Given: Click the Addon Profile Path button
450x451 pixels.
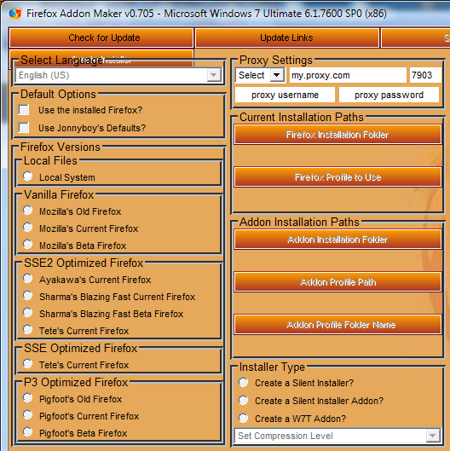Looking at the screenshot, I should (337, 282).
